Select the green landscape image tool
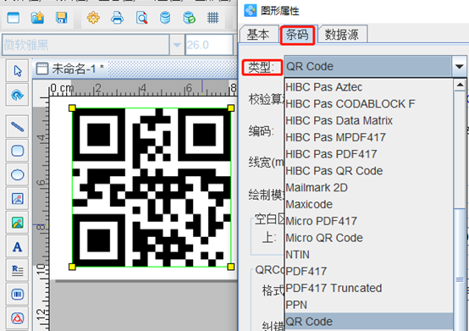 pos(17,223)
